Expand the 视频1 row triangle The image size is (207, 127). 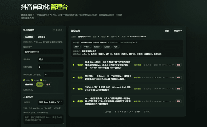pyautogui.click(x=74, y=101)
